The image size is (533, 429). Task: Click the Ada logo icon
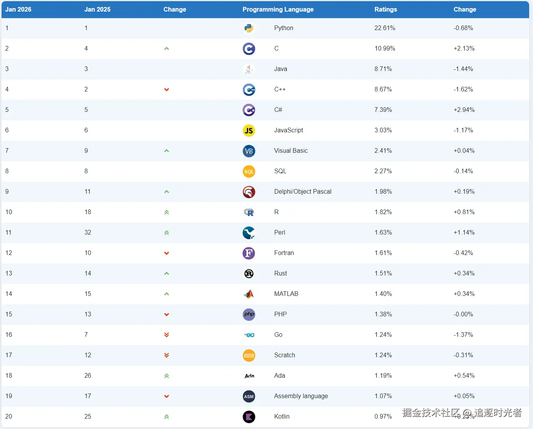click(x=249, y=376)
